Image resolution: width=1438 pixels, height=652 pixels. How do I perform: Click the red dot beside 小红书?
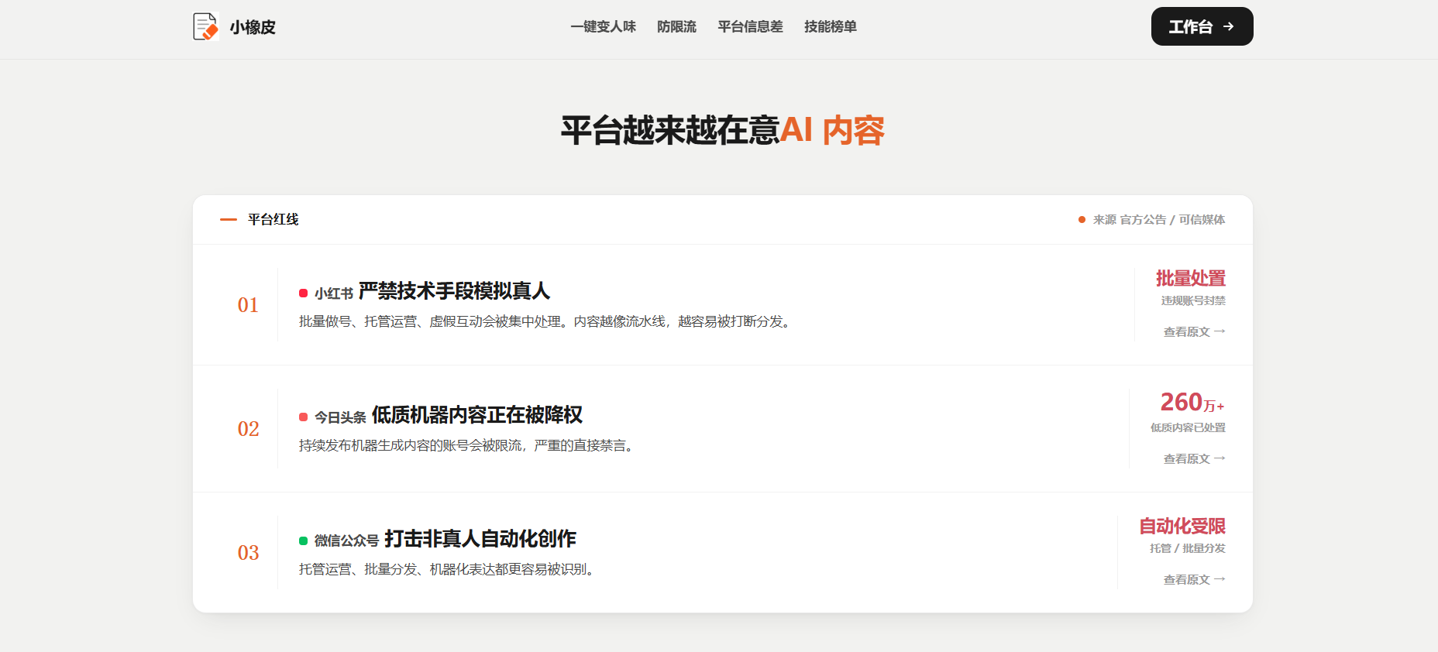pos(304,293)
